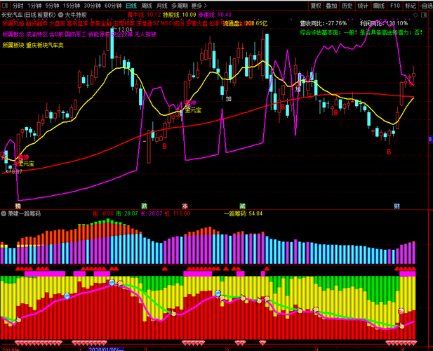
Task: Click the blue price marker on right axis
Action: pyautogui.click(x=430, y=140)
